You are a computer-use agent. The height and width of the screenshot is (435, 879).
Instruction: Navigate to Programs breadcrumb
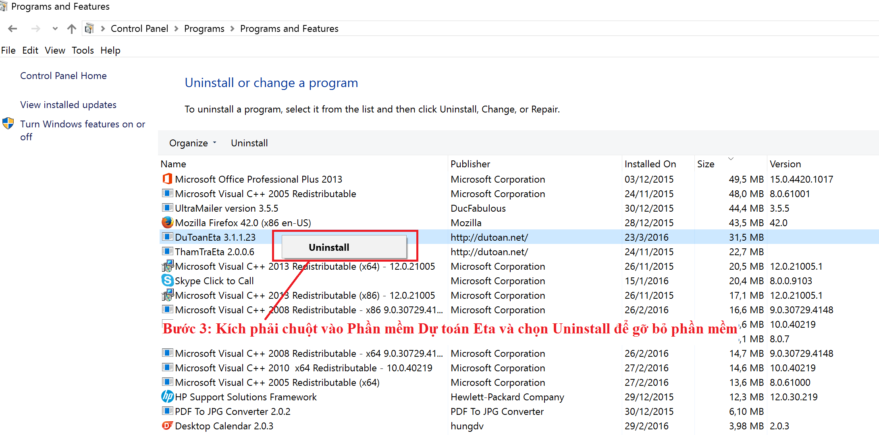[204, 29]
